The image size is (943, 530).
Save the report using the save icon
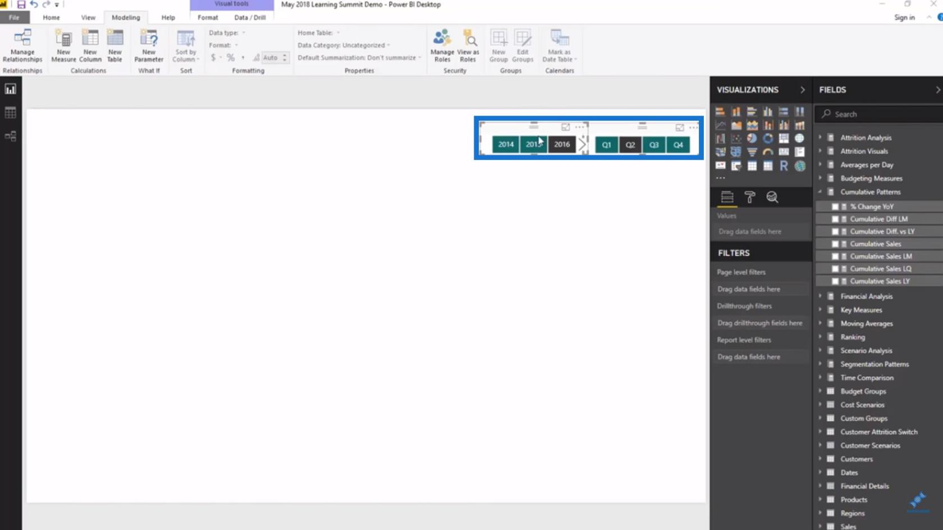click(x=21, y=4)
